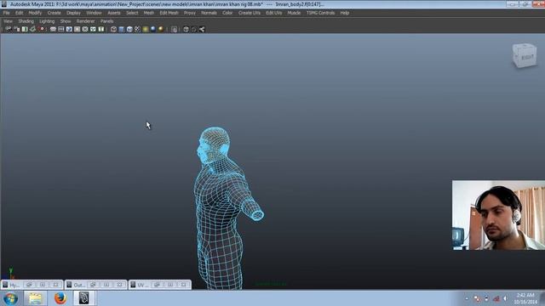Switch to Wireframe display icon
The image size is (545, 306).
pos(113,29)
